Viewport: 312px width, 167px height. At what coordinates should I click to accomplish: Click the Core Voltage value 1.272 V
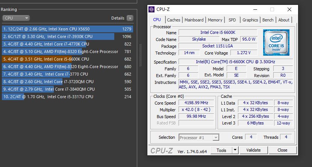coord(244,53)
